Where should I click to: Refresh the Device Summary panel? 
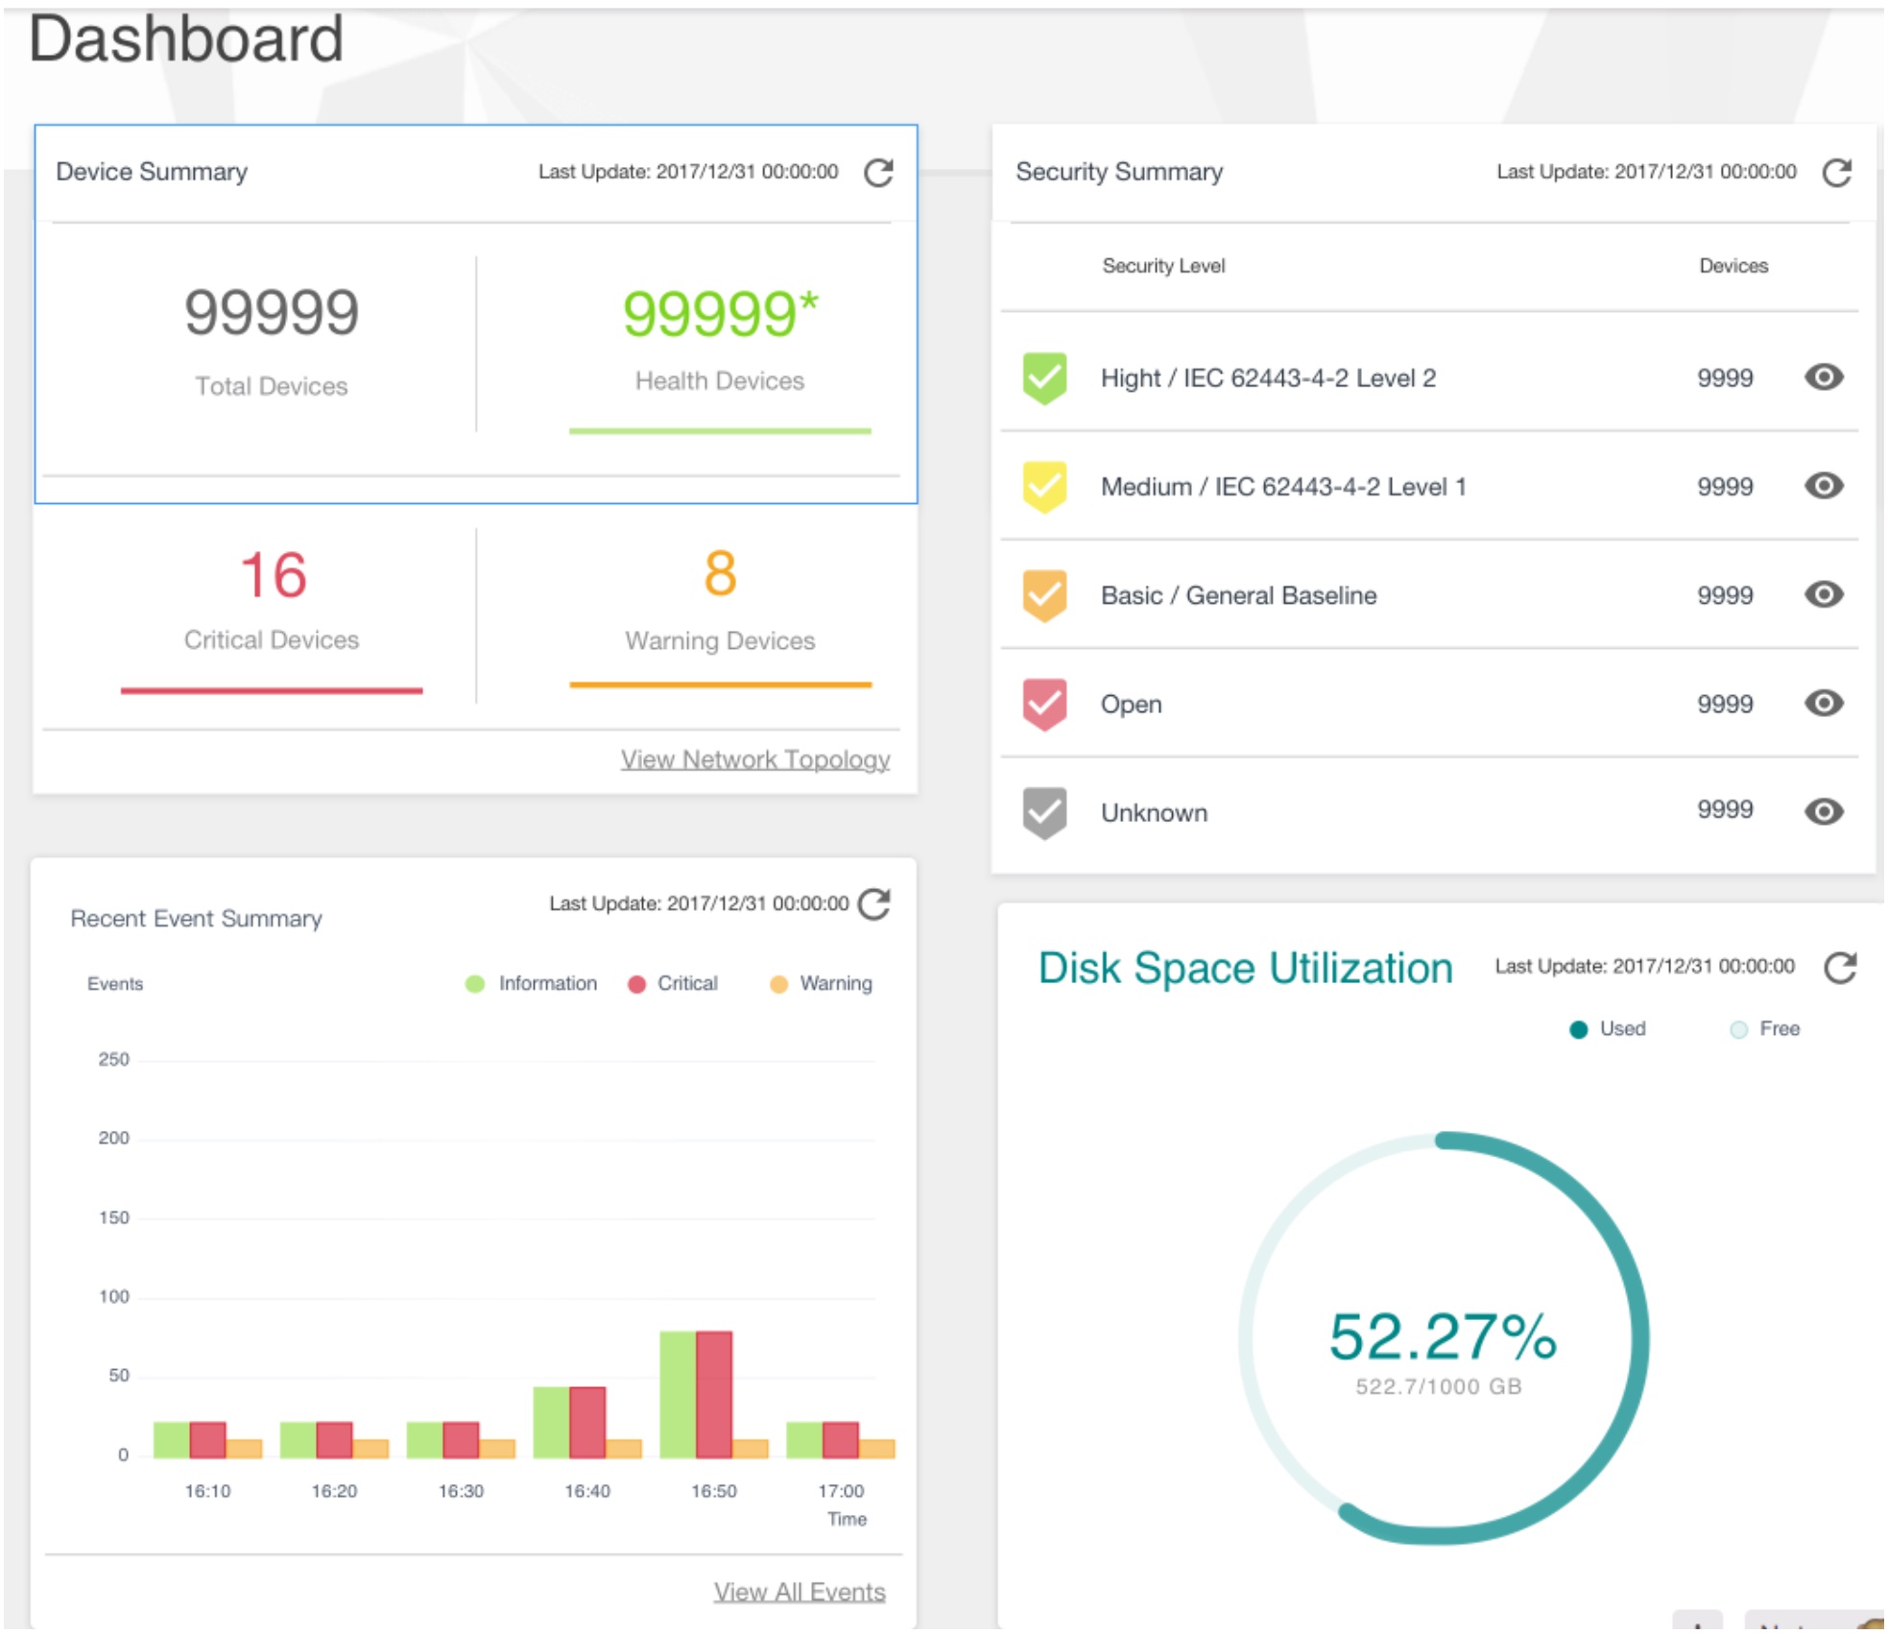[878, 173]
